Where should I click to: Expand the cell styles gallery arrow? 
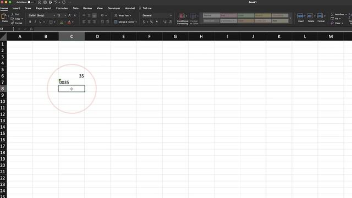point(291,18)
